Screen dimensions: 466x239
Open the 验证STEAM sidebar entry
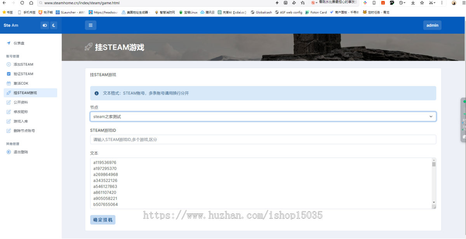[x=31, y=74]
